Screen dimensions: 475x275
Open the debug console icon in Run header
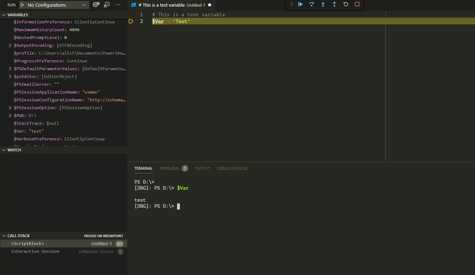107,5
